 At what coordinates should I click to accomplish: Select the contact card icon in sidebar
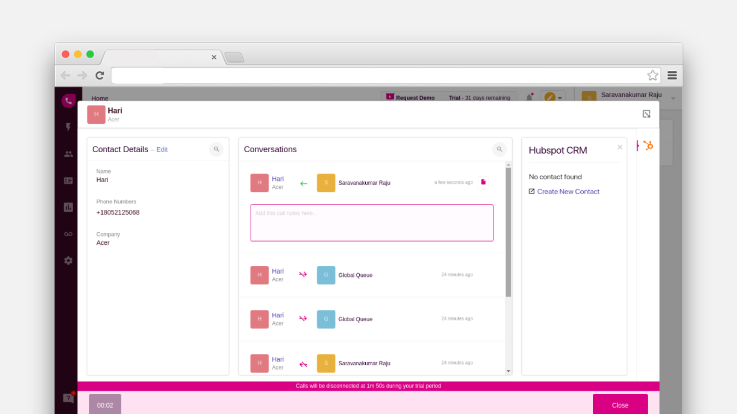point(68,180)
